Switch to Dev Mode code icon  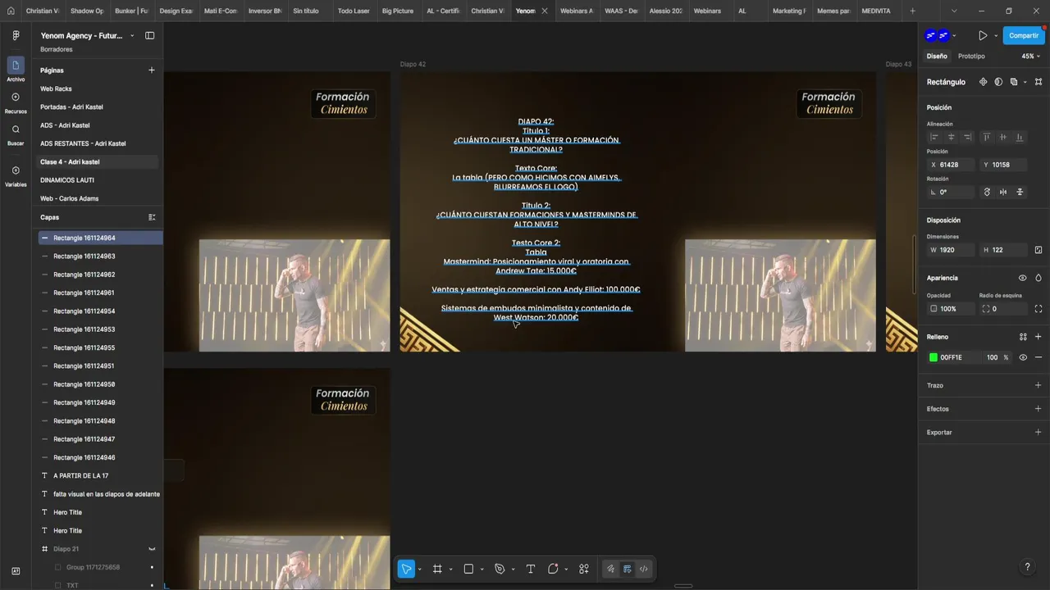point(643,569)
